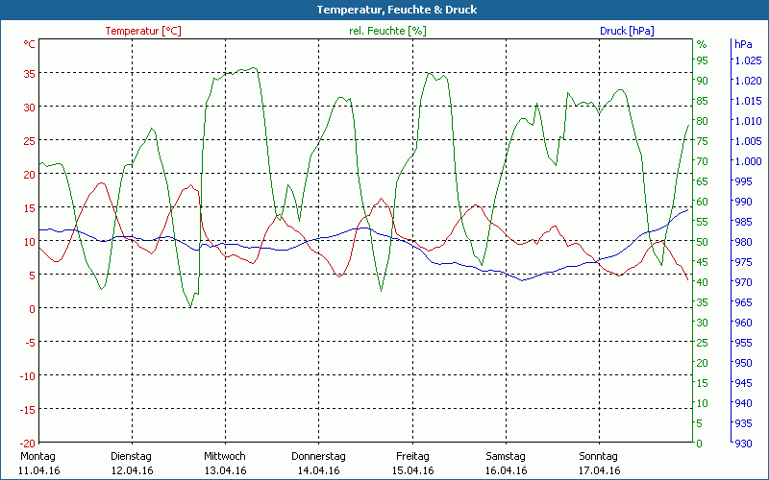Click the "Samstag" day label
769x480 pixels.
click(506, 456)
